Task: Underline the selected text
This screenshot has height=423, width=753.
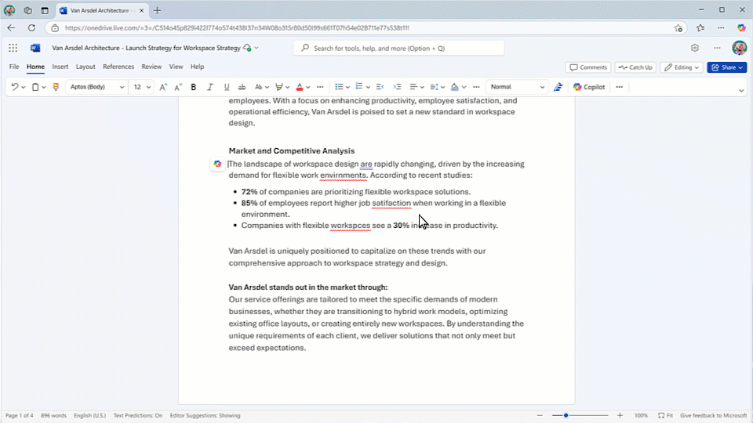Action: click(x=227, y=87)
